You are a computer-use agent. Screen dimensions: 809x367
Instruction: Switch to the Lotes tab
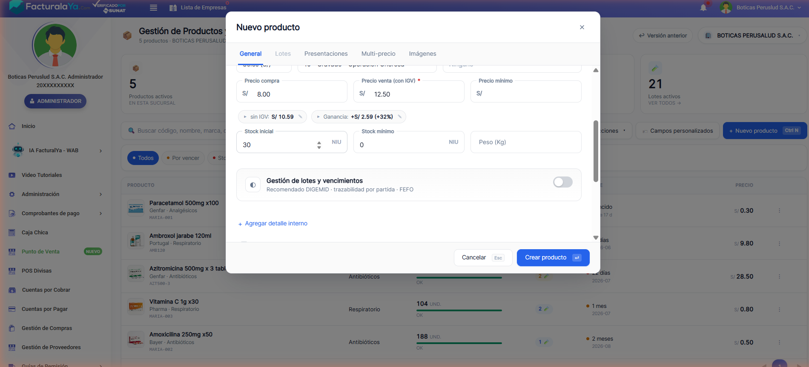[283, 54]
